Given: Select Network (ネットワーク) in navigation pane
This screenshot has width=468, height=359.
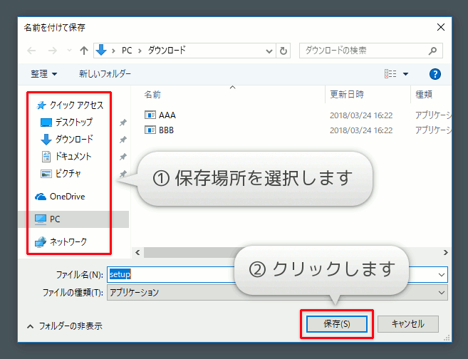Looking at the screenshot, I should point(68,241).
